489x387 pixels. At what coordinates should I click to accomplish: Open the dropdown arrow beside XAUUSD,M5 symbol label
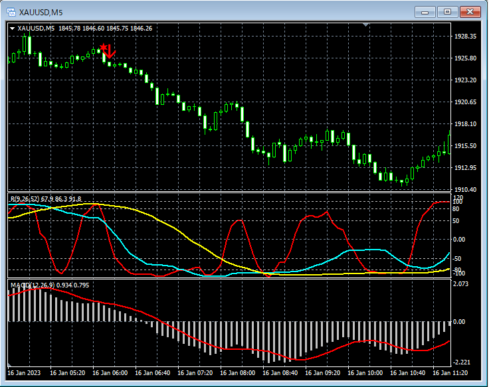pyautogui.click(x=12, y=29)
